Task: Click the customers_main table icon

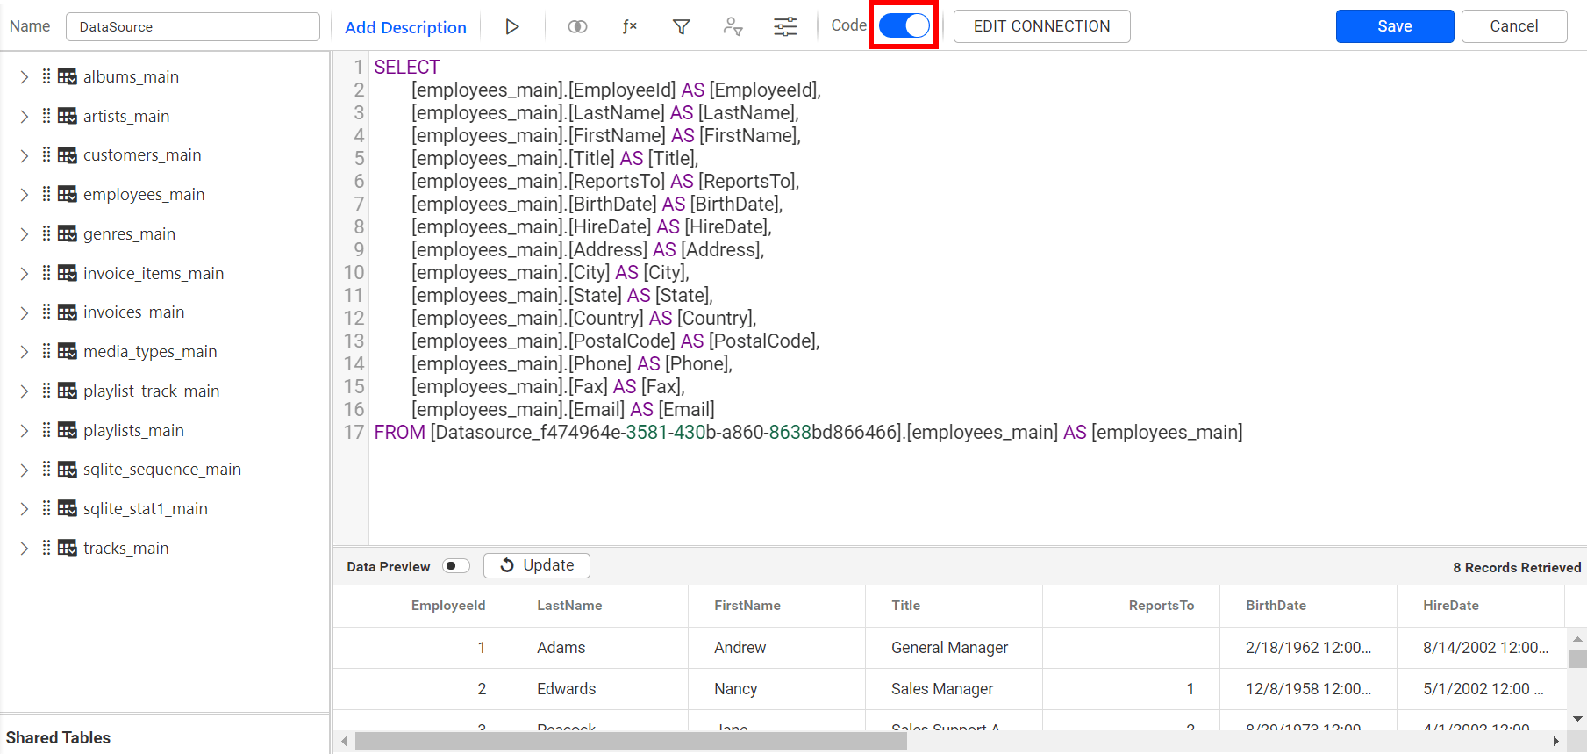Action: click(x=68, y=155)
